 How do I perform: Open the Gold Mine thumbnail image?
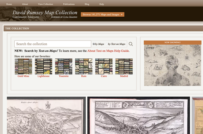[23, 67]
